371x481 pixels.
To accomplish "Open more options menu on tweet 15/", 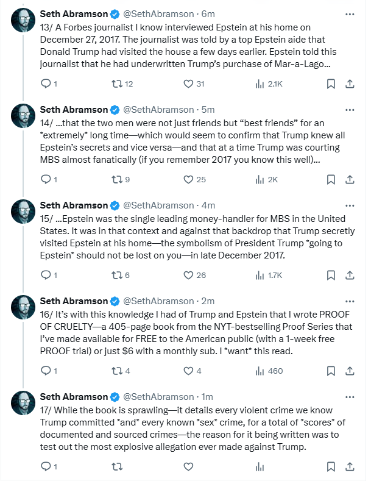I will 350,205.
